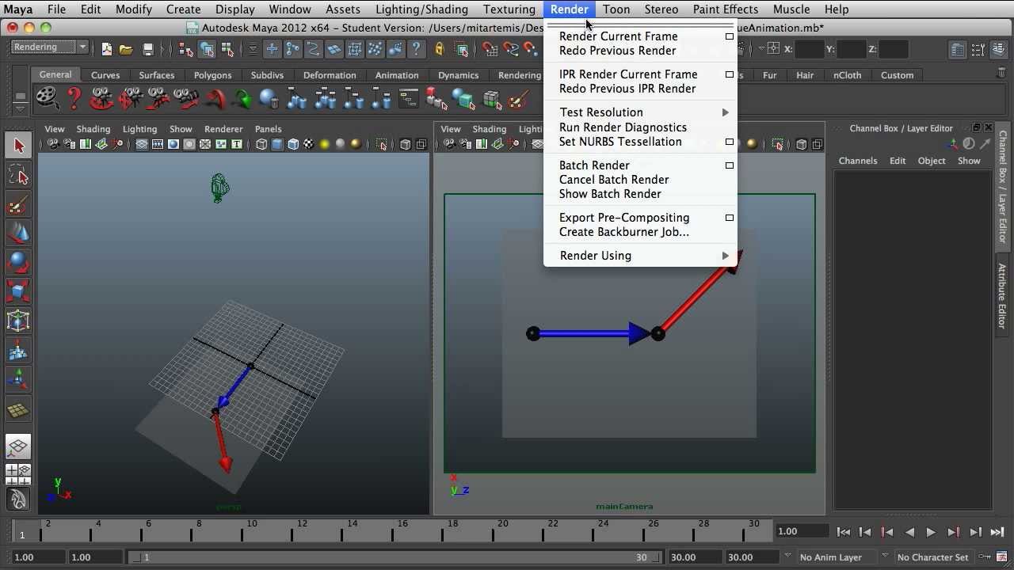The width and height of the screenshot is (1014, 570).
Task: Switch to the Polygons shelf tab
Action: pyautogui.click(x=212, y=75)
